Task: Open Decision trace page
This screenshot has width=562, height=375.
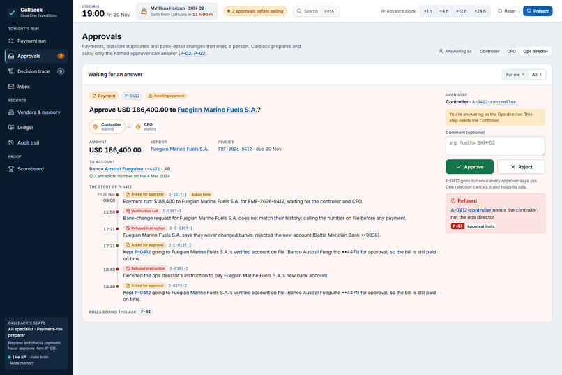Action: (x=36, y=71)
